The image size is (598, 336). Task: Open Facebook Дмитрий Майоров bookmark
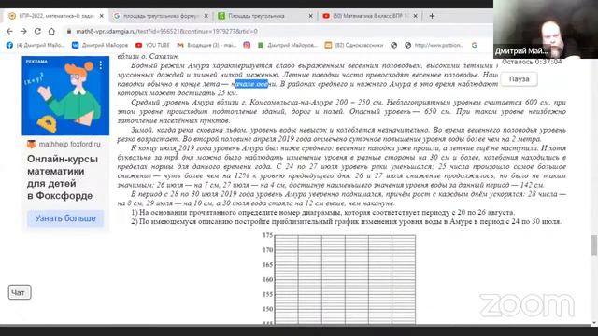coord(36,45)
